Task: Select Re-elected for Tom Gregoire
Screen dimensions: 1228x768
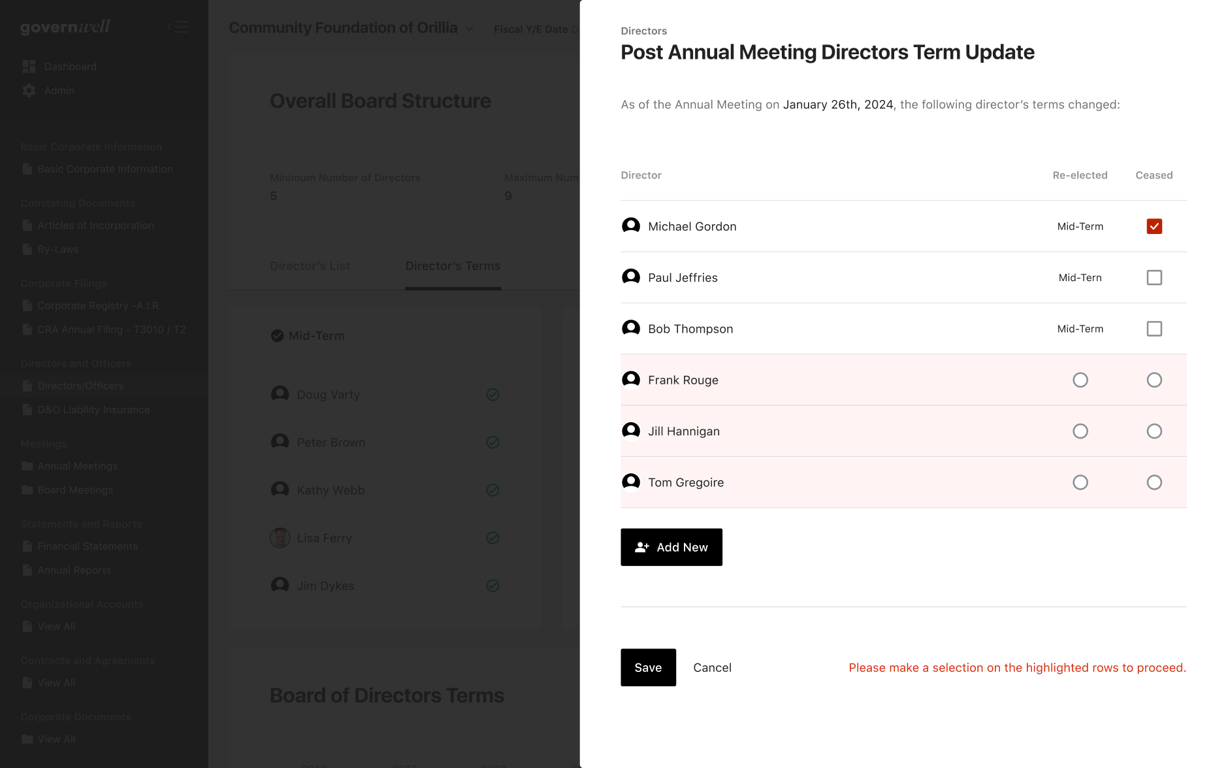Action: (1080, 482)
